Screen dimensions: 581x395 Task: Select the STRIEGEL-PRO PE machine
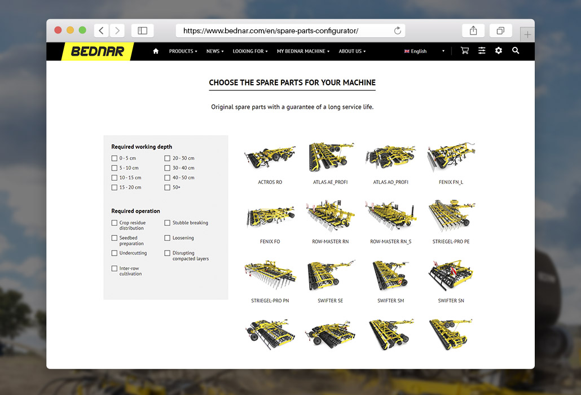(x=451, y=222)
